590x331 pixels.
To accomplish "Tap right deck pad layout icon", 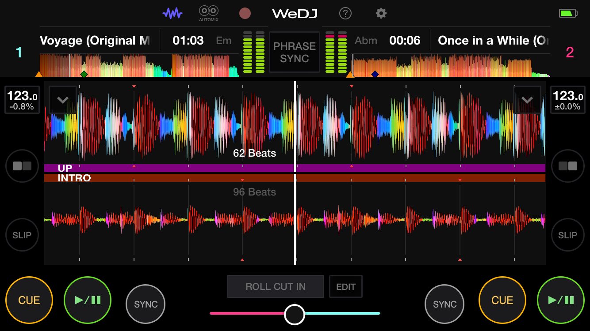I will [x=567, y=166].
